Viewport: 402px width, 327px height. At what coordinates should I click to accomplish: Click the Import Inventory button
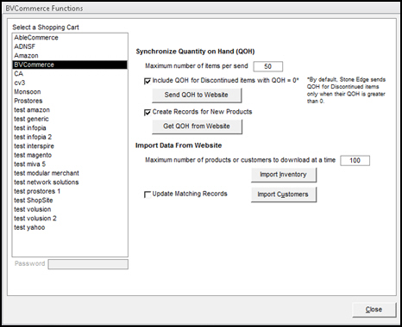[284, 175]
